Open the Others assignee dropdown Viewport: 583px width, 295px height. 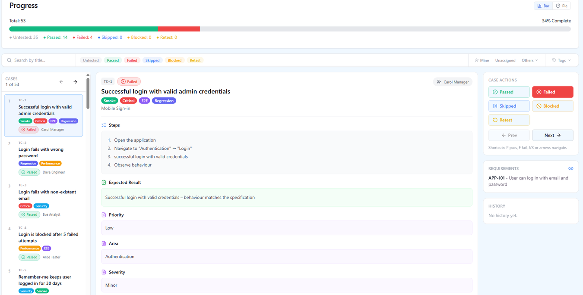[530, 60]
